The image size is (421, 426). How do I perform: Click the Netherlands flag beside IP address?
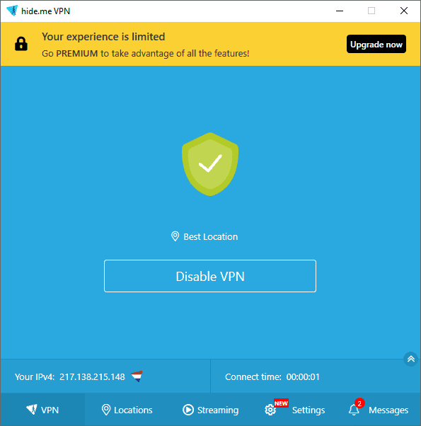137,376
